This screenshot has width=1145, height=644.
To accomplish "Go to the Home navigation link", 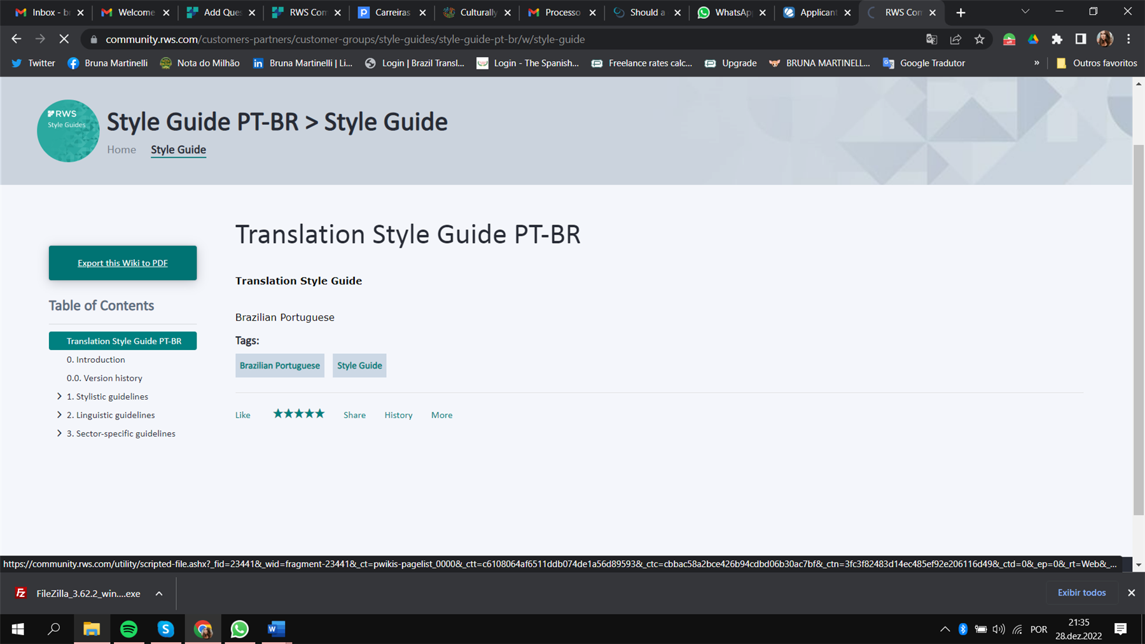I will pos(121,150).
